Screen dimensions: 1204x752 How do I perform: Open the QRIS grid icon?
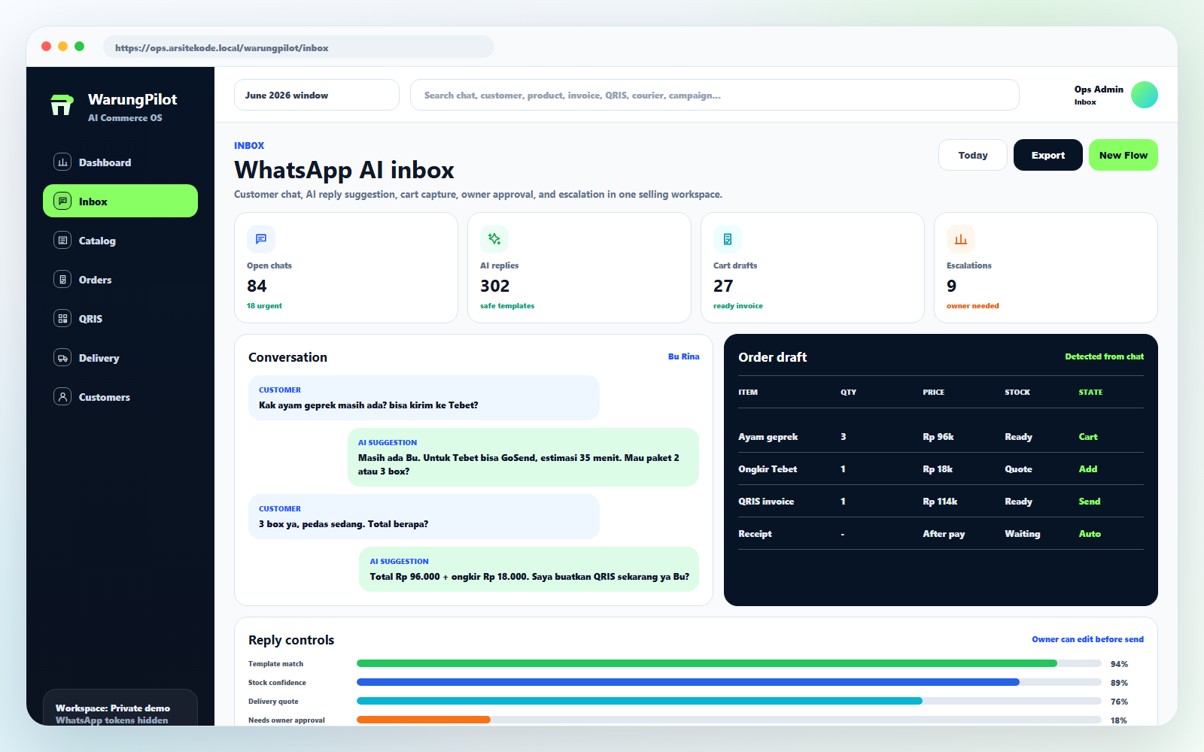point(62,319)
